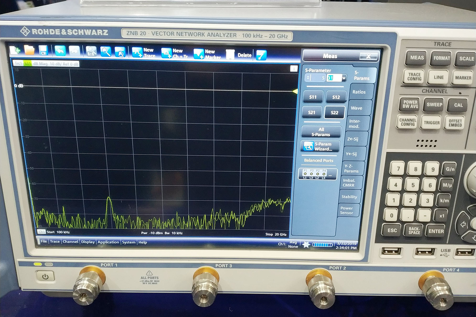The width and height of the screenshot is (476, 317).
Task: Undo the last action
Action: (x=60, y=51)
